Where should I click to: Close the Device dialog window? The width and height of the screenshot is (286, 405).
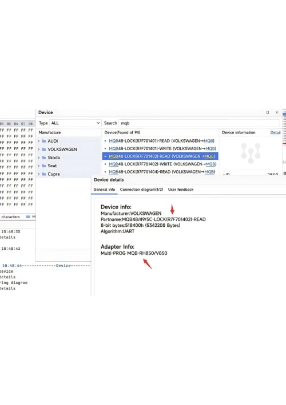[277, 112]
